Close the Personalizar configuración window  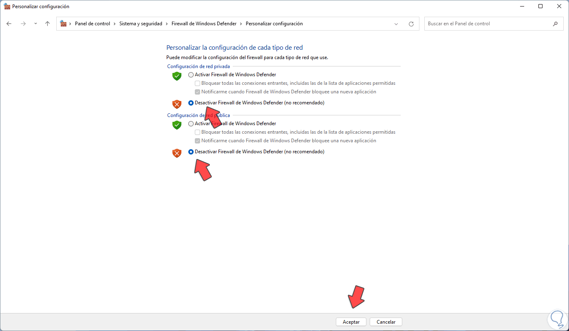(559, 6)
